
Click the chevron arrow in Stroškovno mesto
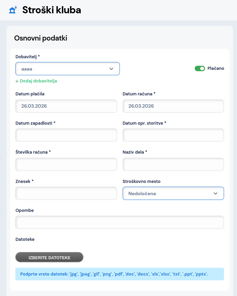(x=215, y=193)
